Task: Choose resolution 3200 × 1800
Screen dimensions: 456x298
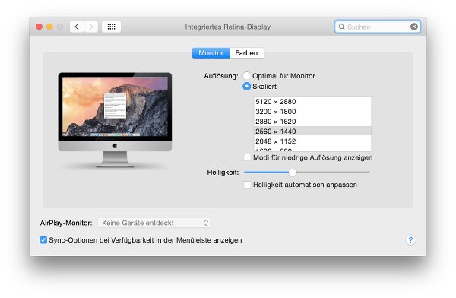Action: click(x=312, y=112)
